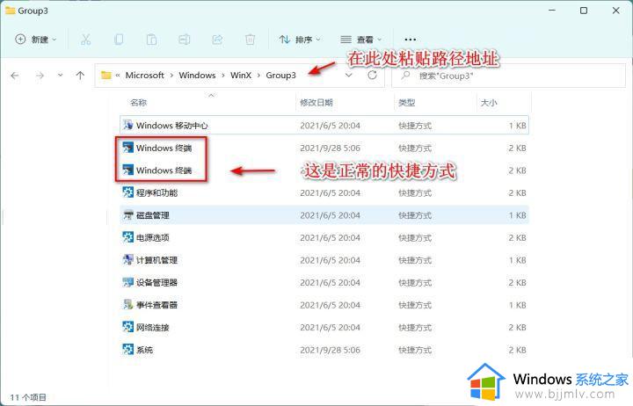This screenshot has height=406, width=633.
Task: Click the 磁盘管理 date 2021/6/5 20:04
Action: tap(330, 215)
